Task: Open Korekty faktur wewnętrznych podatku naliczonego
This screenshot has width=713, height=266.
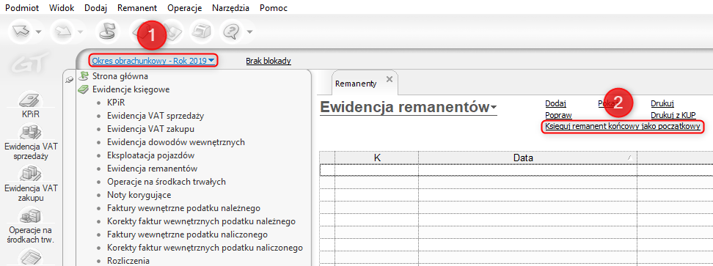Action: 205,248
